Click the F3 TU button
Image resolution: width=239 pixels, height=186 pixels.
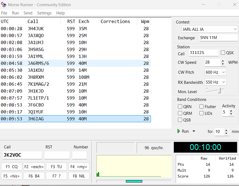point(56,167)
